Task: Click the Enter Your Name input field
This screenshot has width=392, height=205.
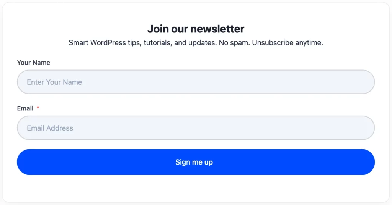Action: 196,82
